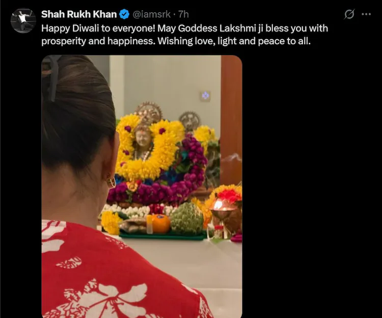382x318 pixels.
Task: Click the gold hoop earring in the photo
Action: tap(111, 182)
